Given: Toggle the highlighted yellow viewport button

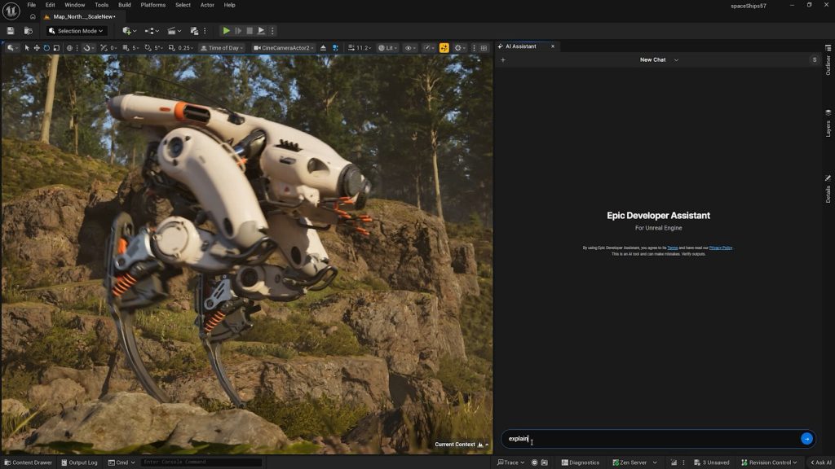Looking at the screenshot, I should coord(444,48).
